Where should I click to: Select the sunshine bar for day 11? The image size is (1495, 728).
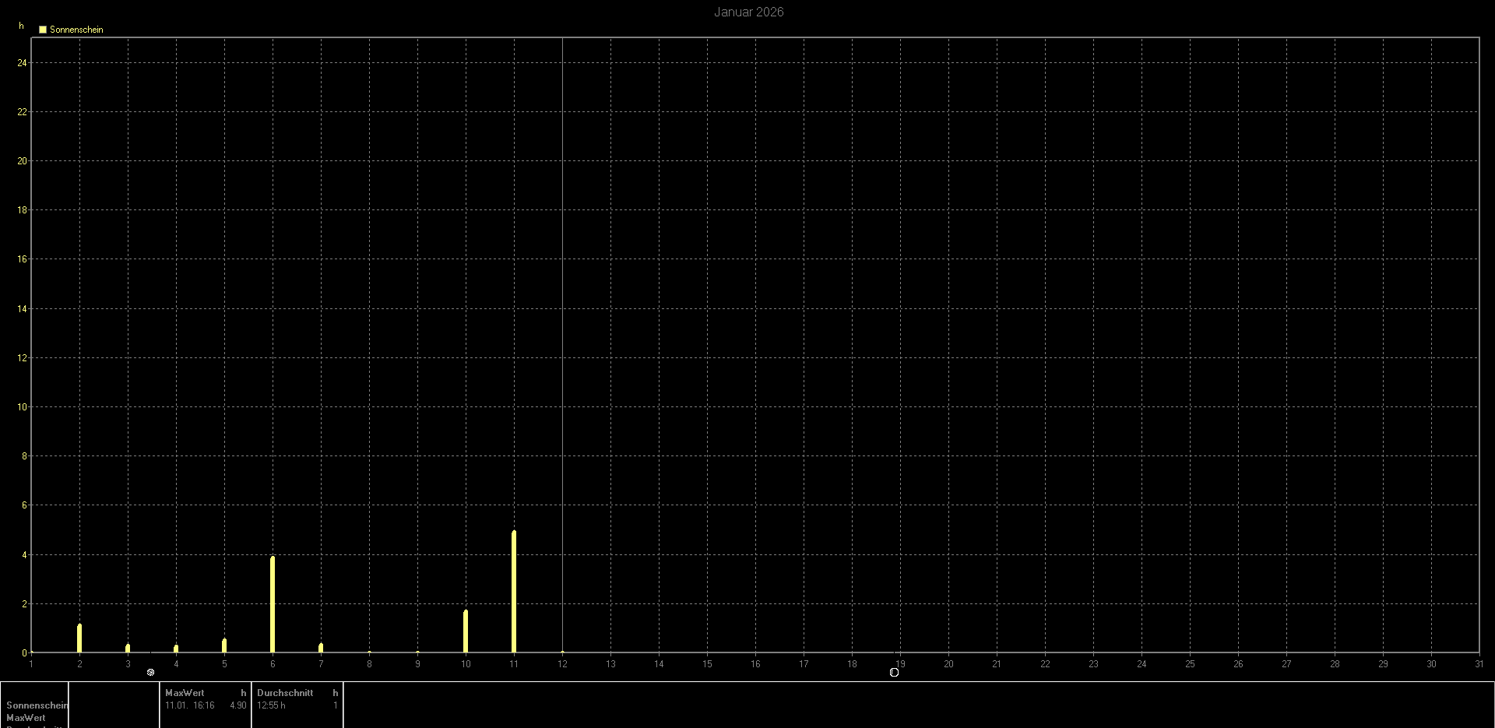pos(514,592)
